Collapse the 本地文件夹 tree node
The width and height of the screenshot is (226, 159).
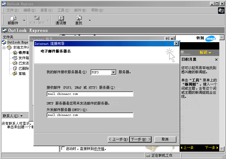pyautogui.click(x=4, y=47)
